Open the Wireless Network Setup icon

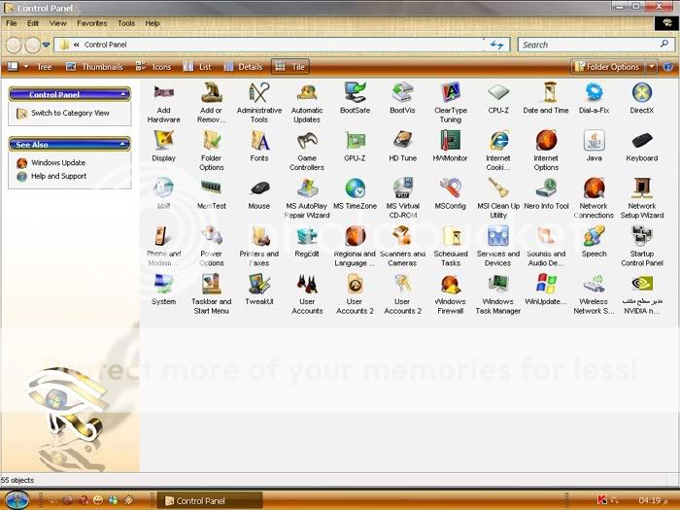click(594, 293)
